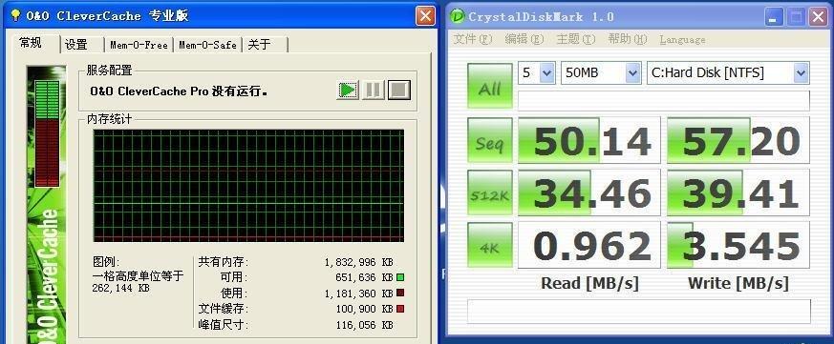Viewport: 834px width, 344px height.
Task: Run all benchmarks with the All button
Action: point(489,86)
